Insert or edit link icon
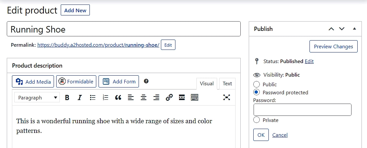367x148 pixels. (169, 98)
